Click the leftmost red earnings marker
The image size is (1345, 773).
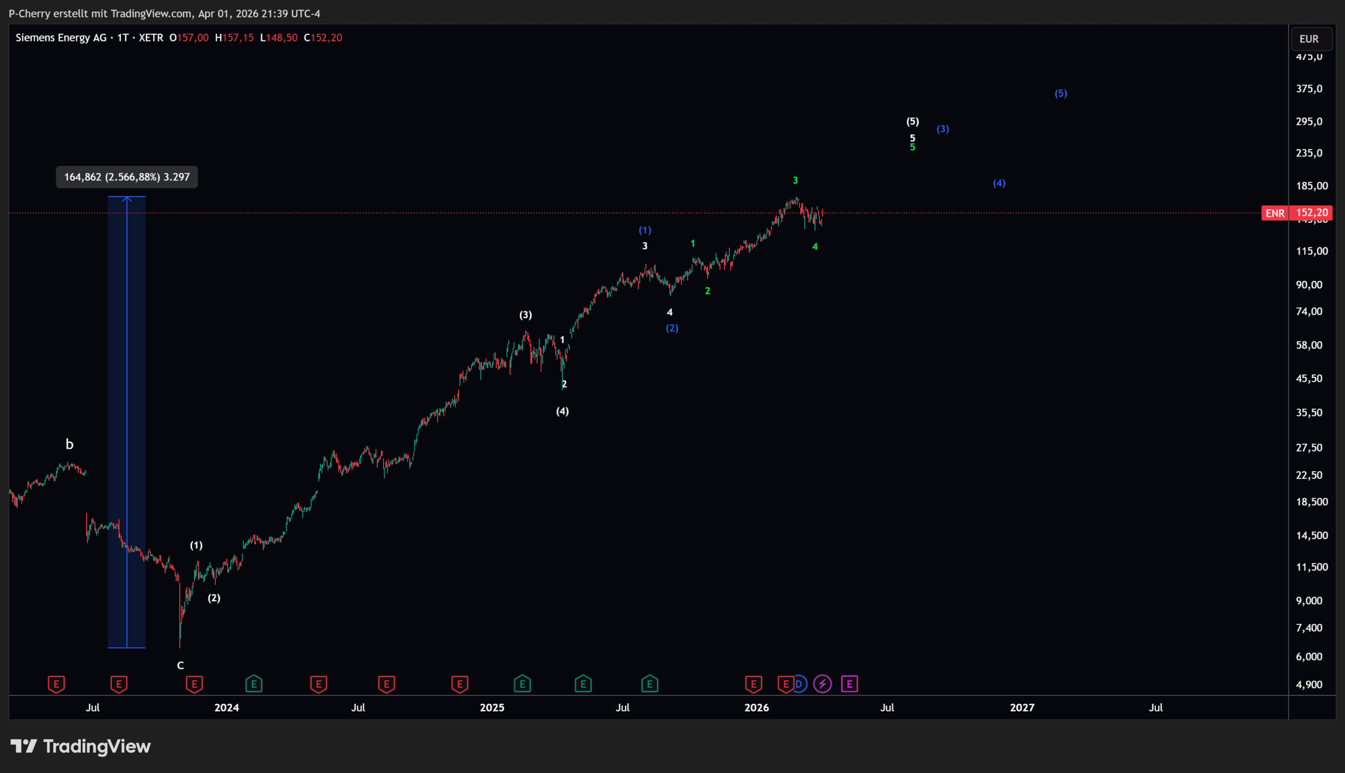click(56, 684)
